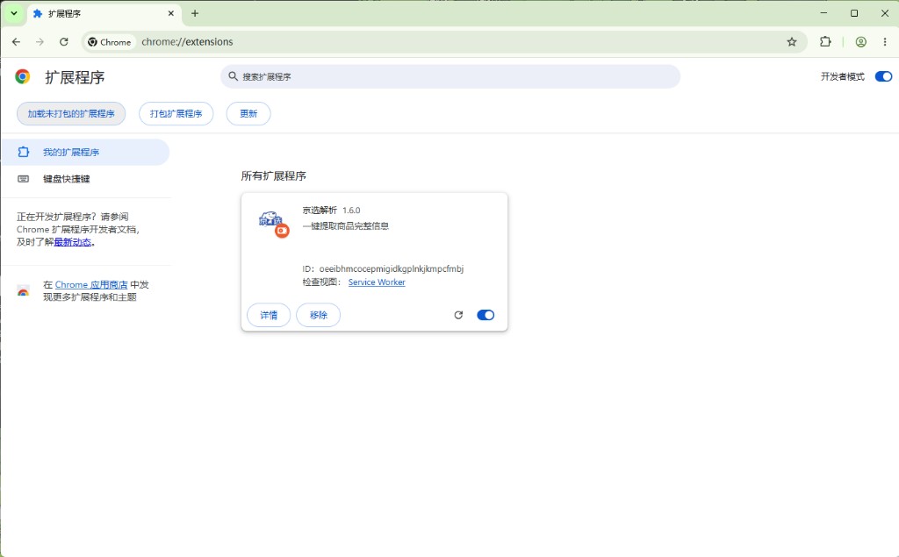
Task: Disable the 京选解析 extension toggle
Action: point(485,315)
